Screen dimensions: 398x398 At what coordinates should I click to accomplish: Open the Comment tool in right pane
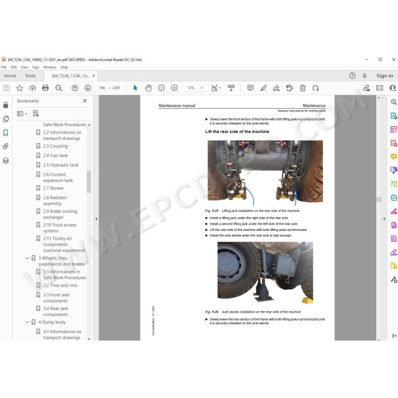click(x=393, y=156)
